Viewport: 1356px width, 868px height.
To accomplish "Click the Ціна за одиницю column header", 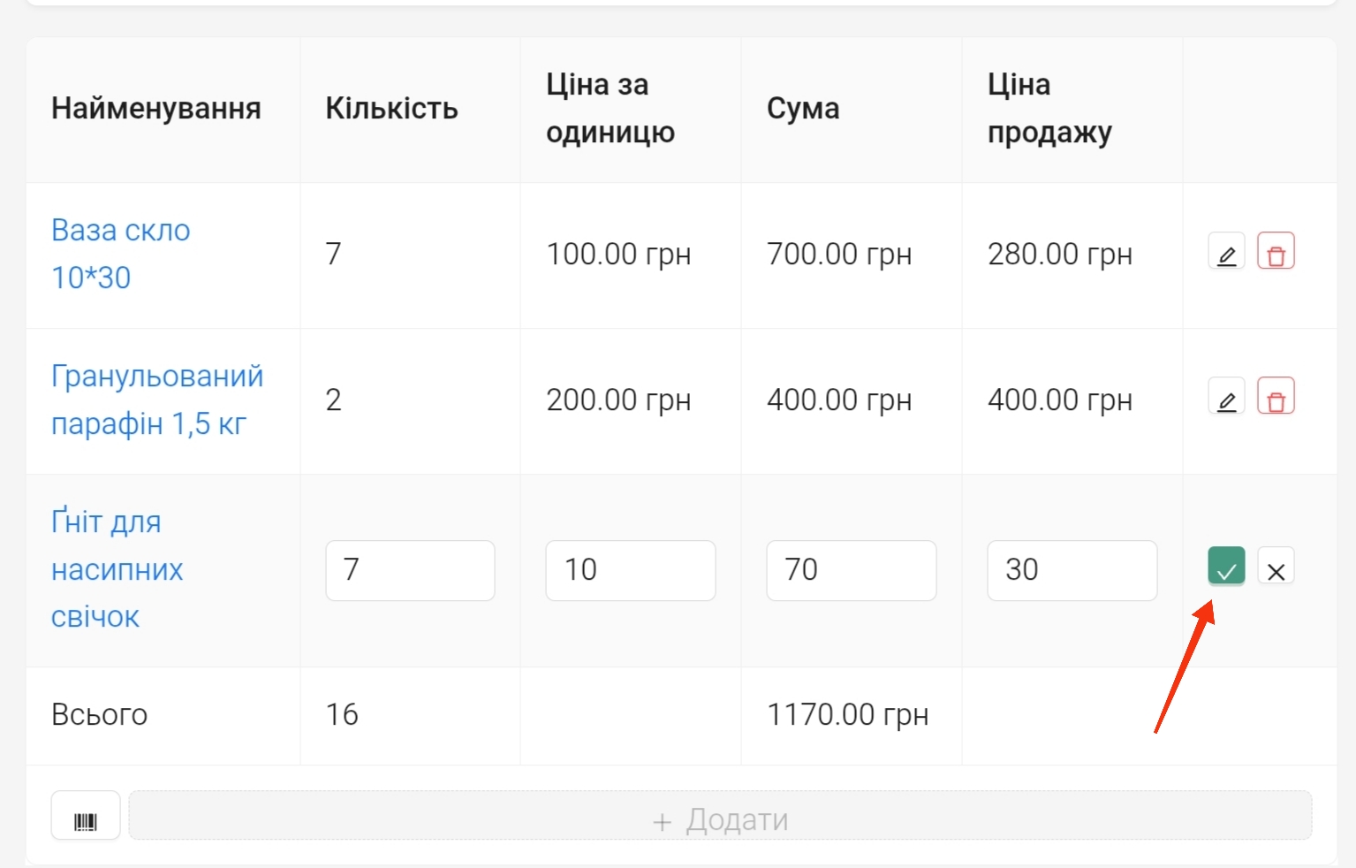I will (x=610, y=109).
